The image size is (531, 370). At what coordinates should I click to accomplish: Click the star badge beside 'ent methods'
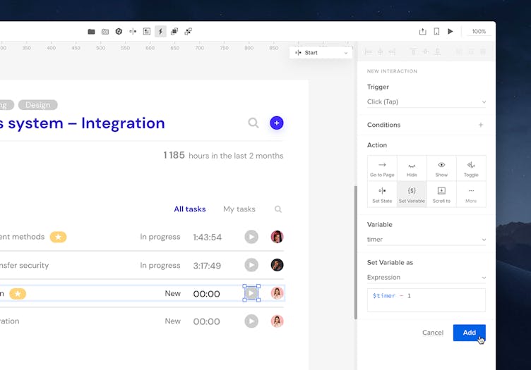[58, 237]
